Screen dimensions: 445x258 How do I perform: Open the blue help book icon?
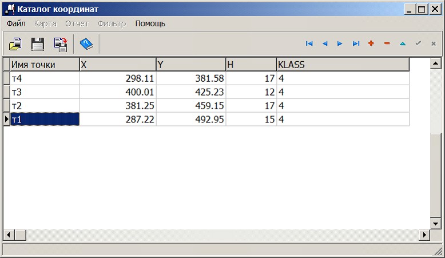[x=86, y=43]
